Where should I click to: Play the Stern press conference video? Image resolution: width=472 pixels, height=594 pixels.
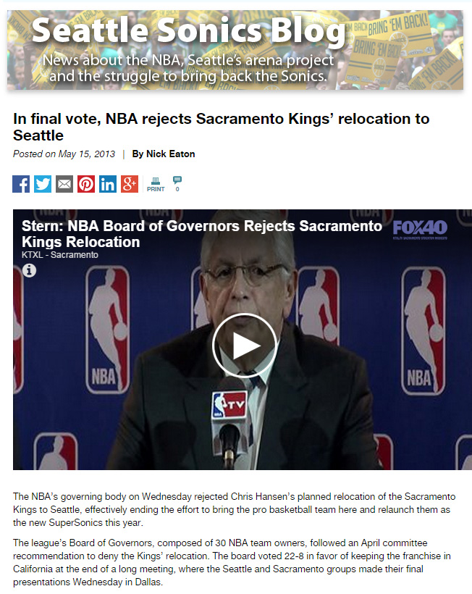point(245,346)
